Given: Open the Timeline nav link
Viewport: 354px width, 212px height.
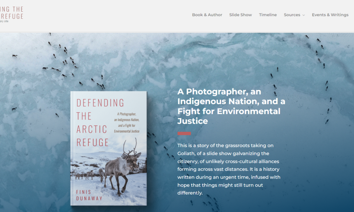Looking at the screenshot, I should coord(268,15).
